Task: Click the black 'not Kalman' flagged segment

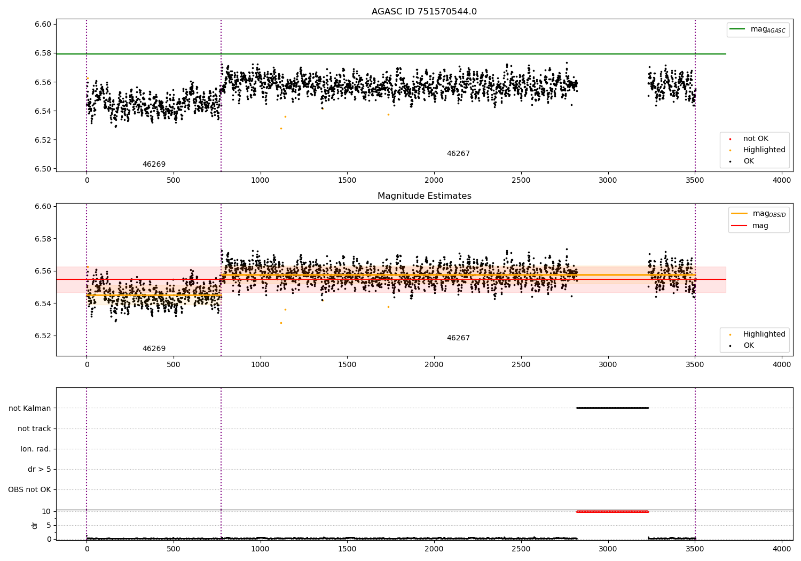Action: pos(612,408)
